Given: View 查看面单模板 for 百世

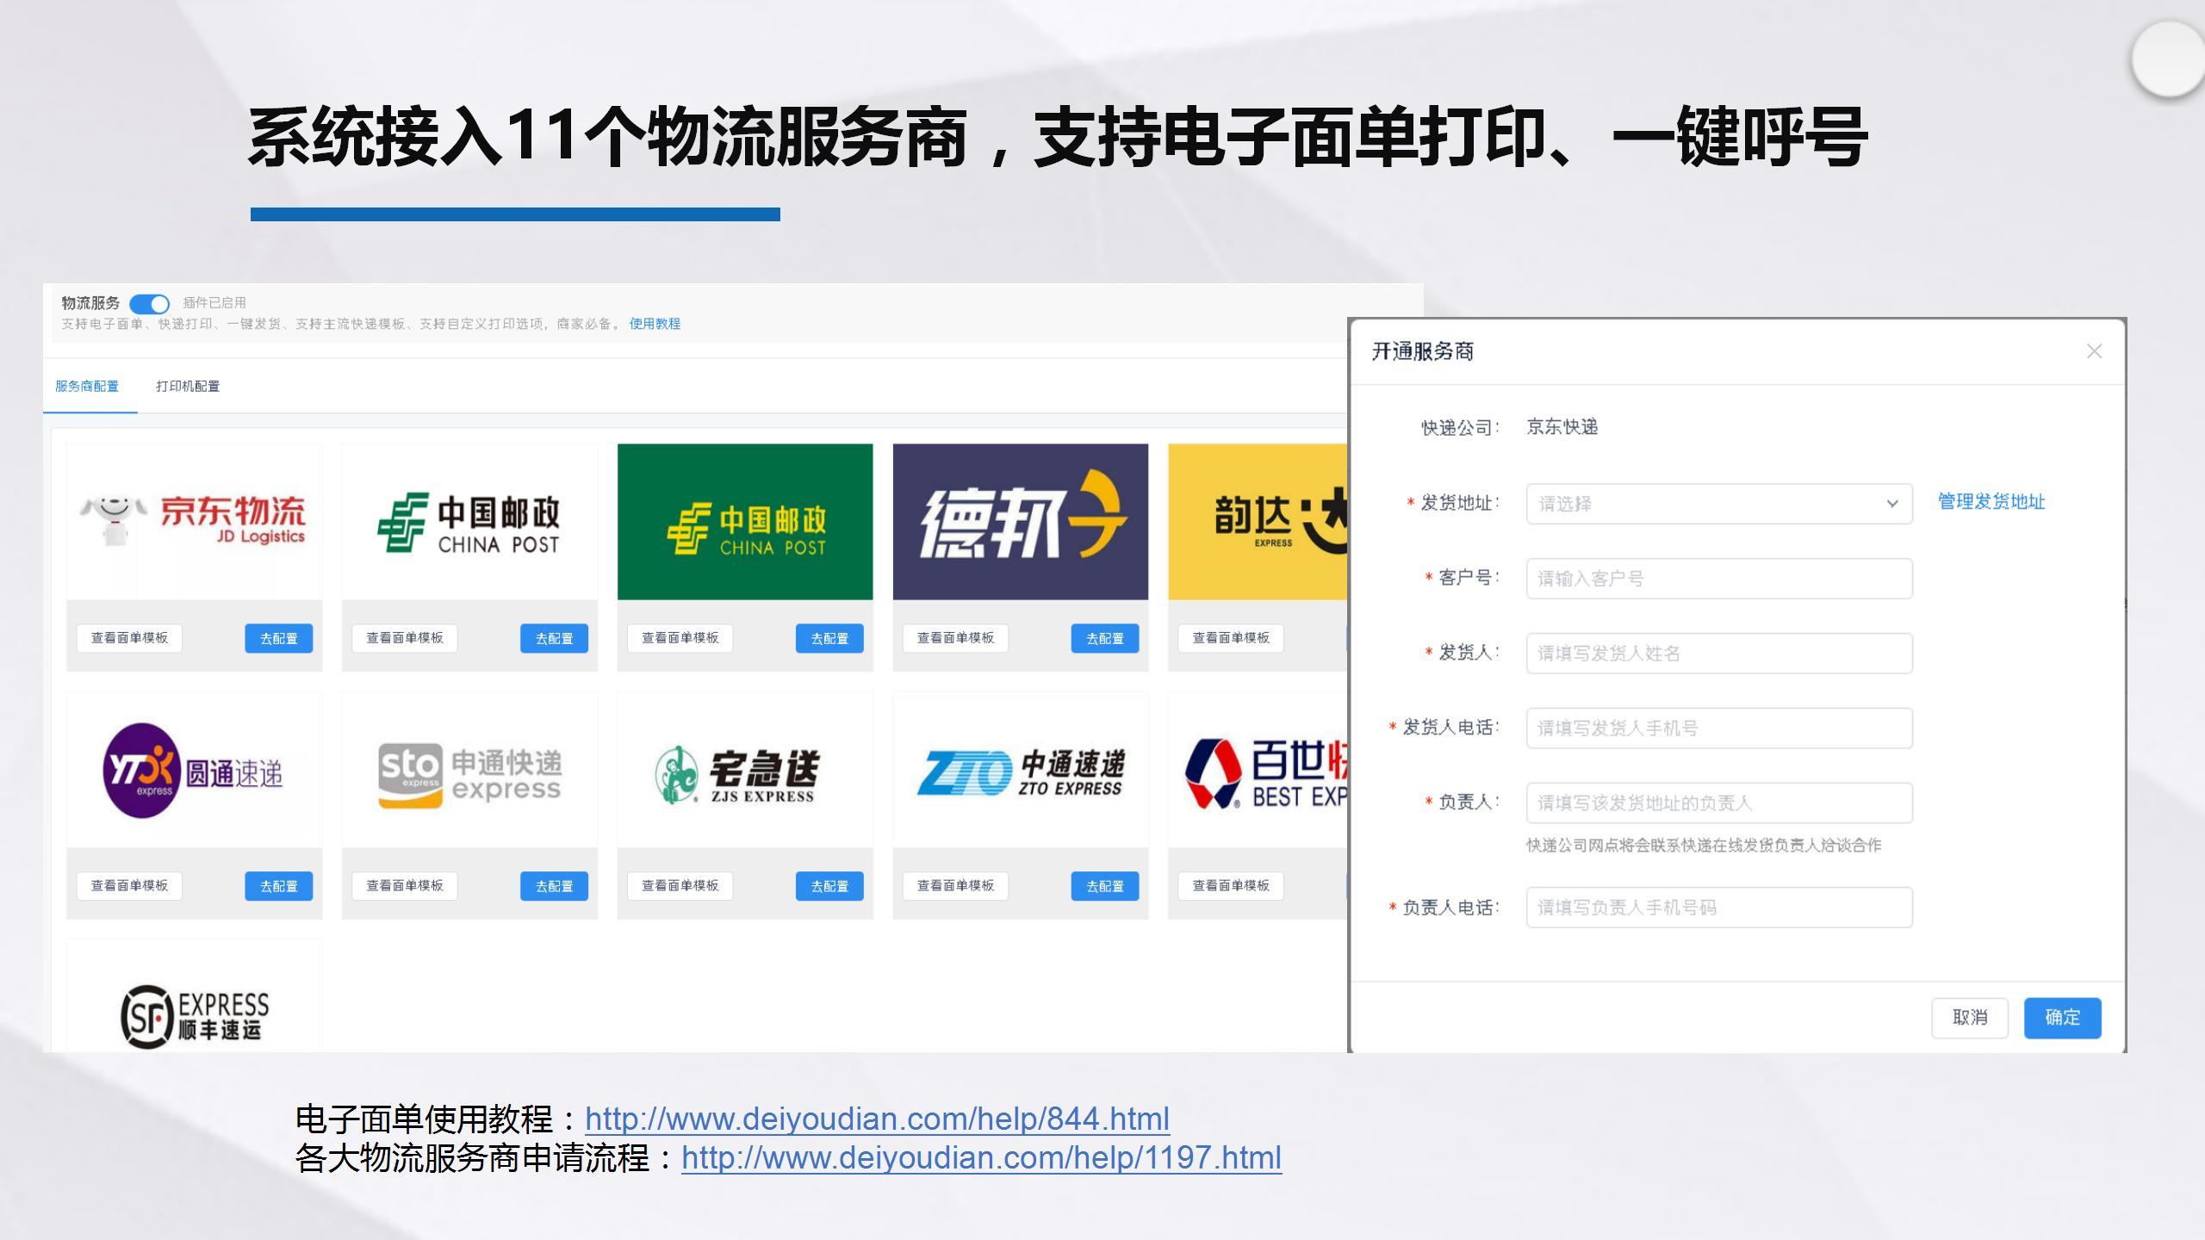Looking at the screenshot, I should coord(1231,886).
